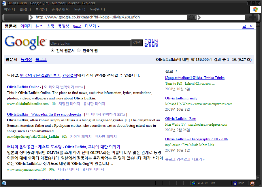Switch to 블로그 in the results bar
The height and width of the screenshot is (187, 262).
point(41,60)
